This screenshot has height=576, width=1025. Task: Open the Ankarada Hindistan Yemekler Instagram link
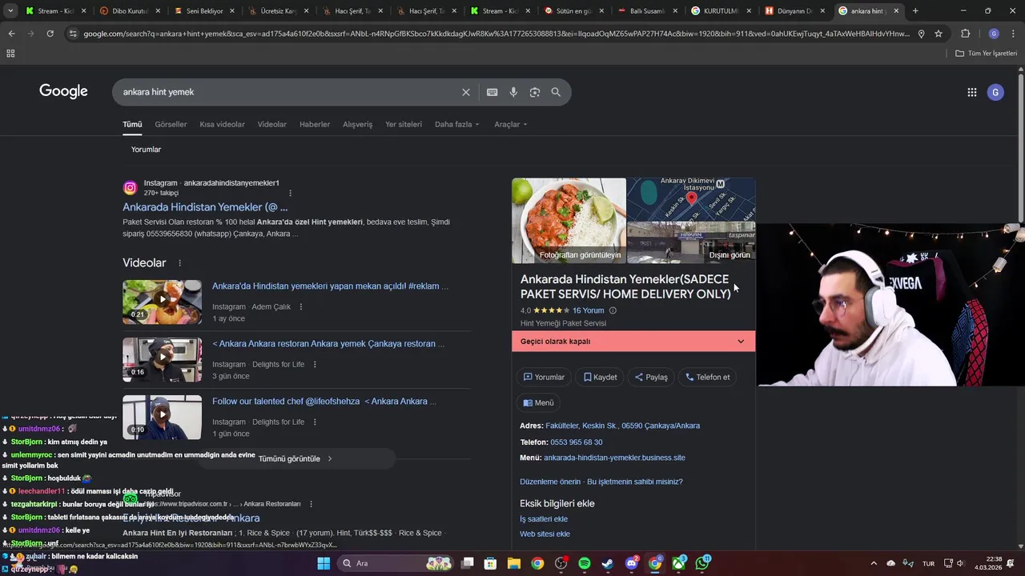(205, 207)
